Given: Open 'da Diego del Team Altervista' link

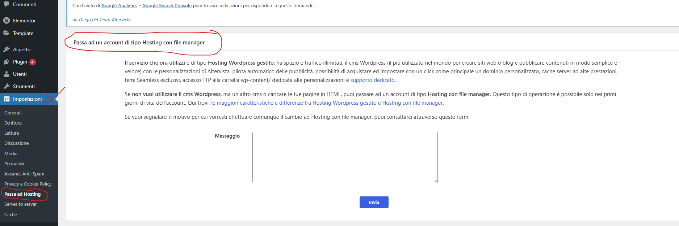Looking at the screenshot, I should 101,19.
